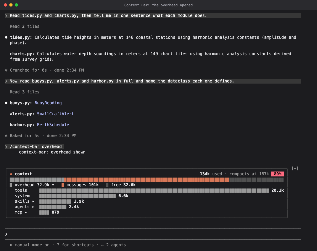Collapse the overhead breakdown arrow
The height and width of the screenshot is (251, 317).
(x=53, y=185)
